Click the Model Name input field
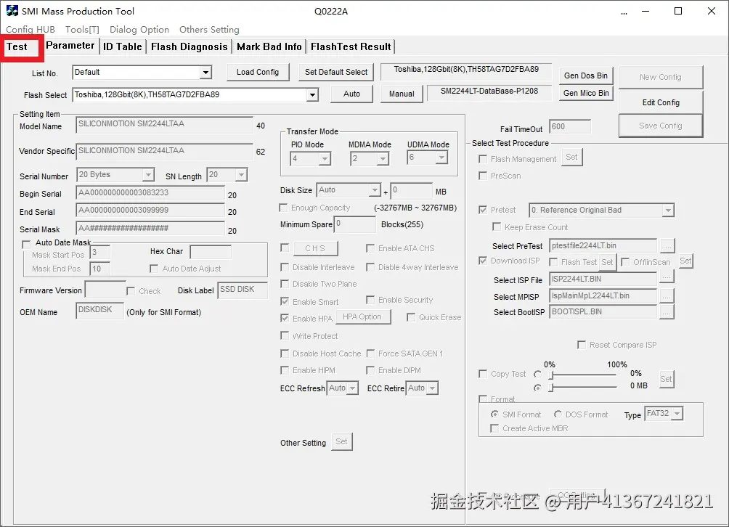This screenshot has height=527, width=729. click(164, 124)
